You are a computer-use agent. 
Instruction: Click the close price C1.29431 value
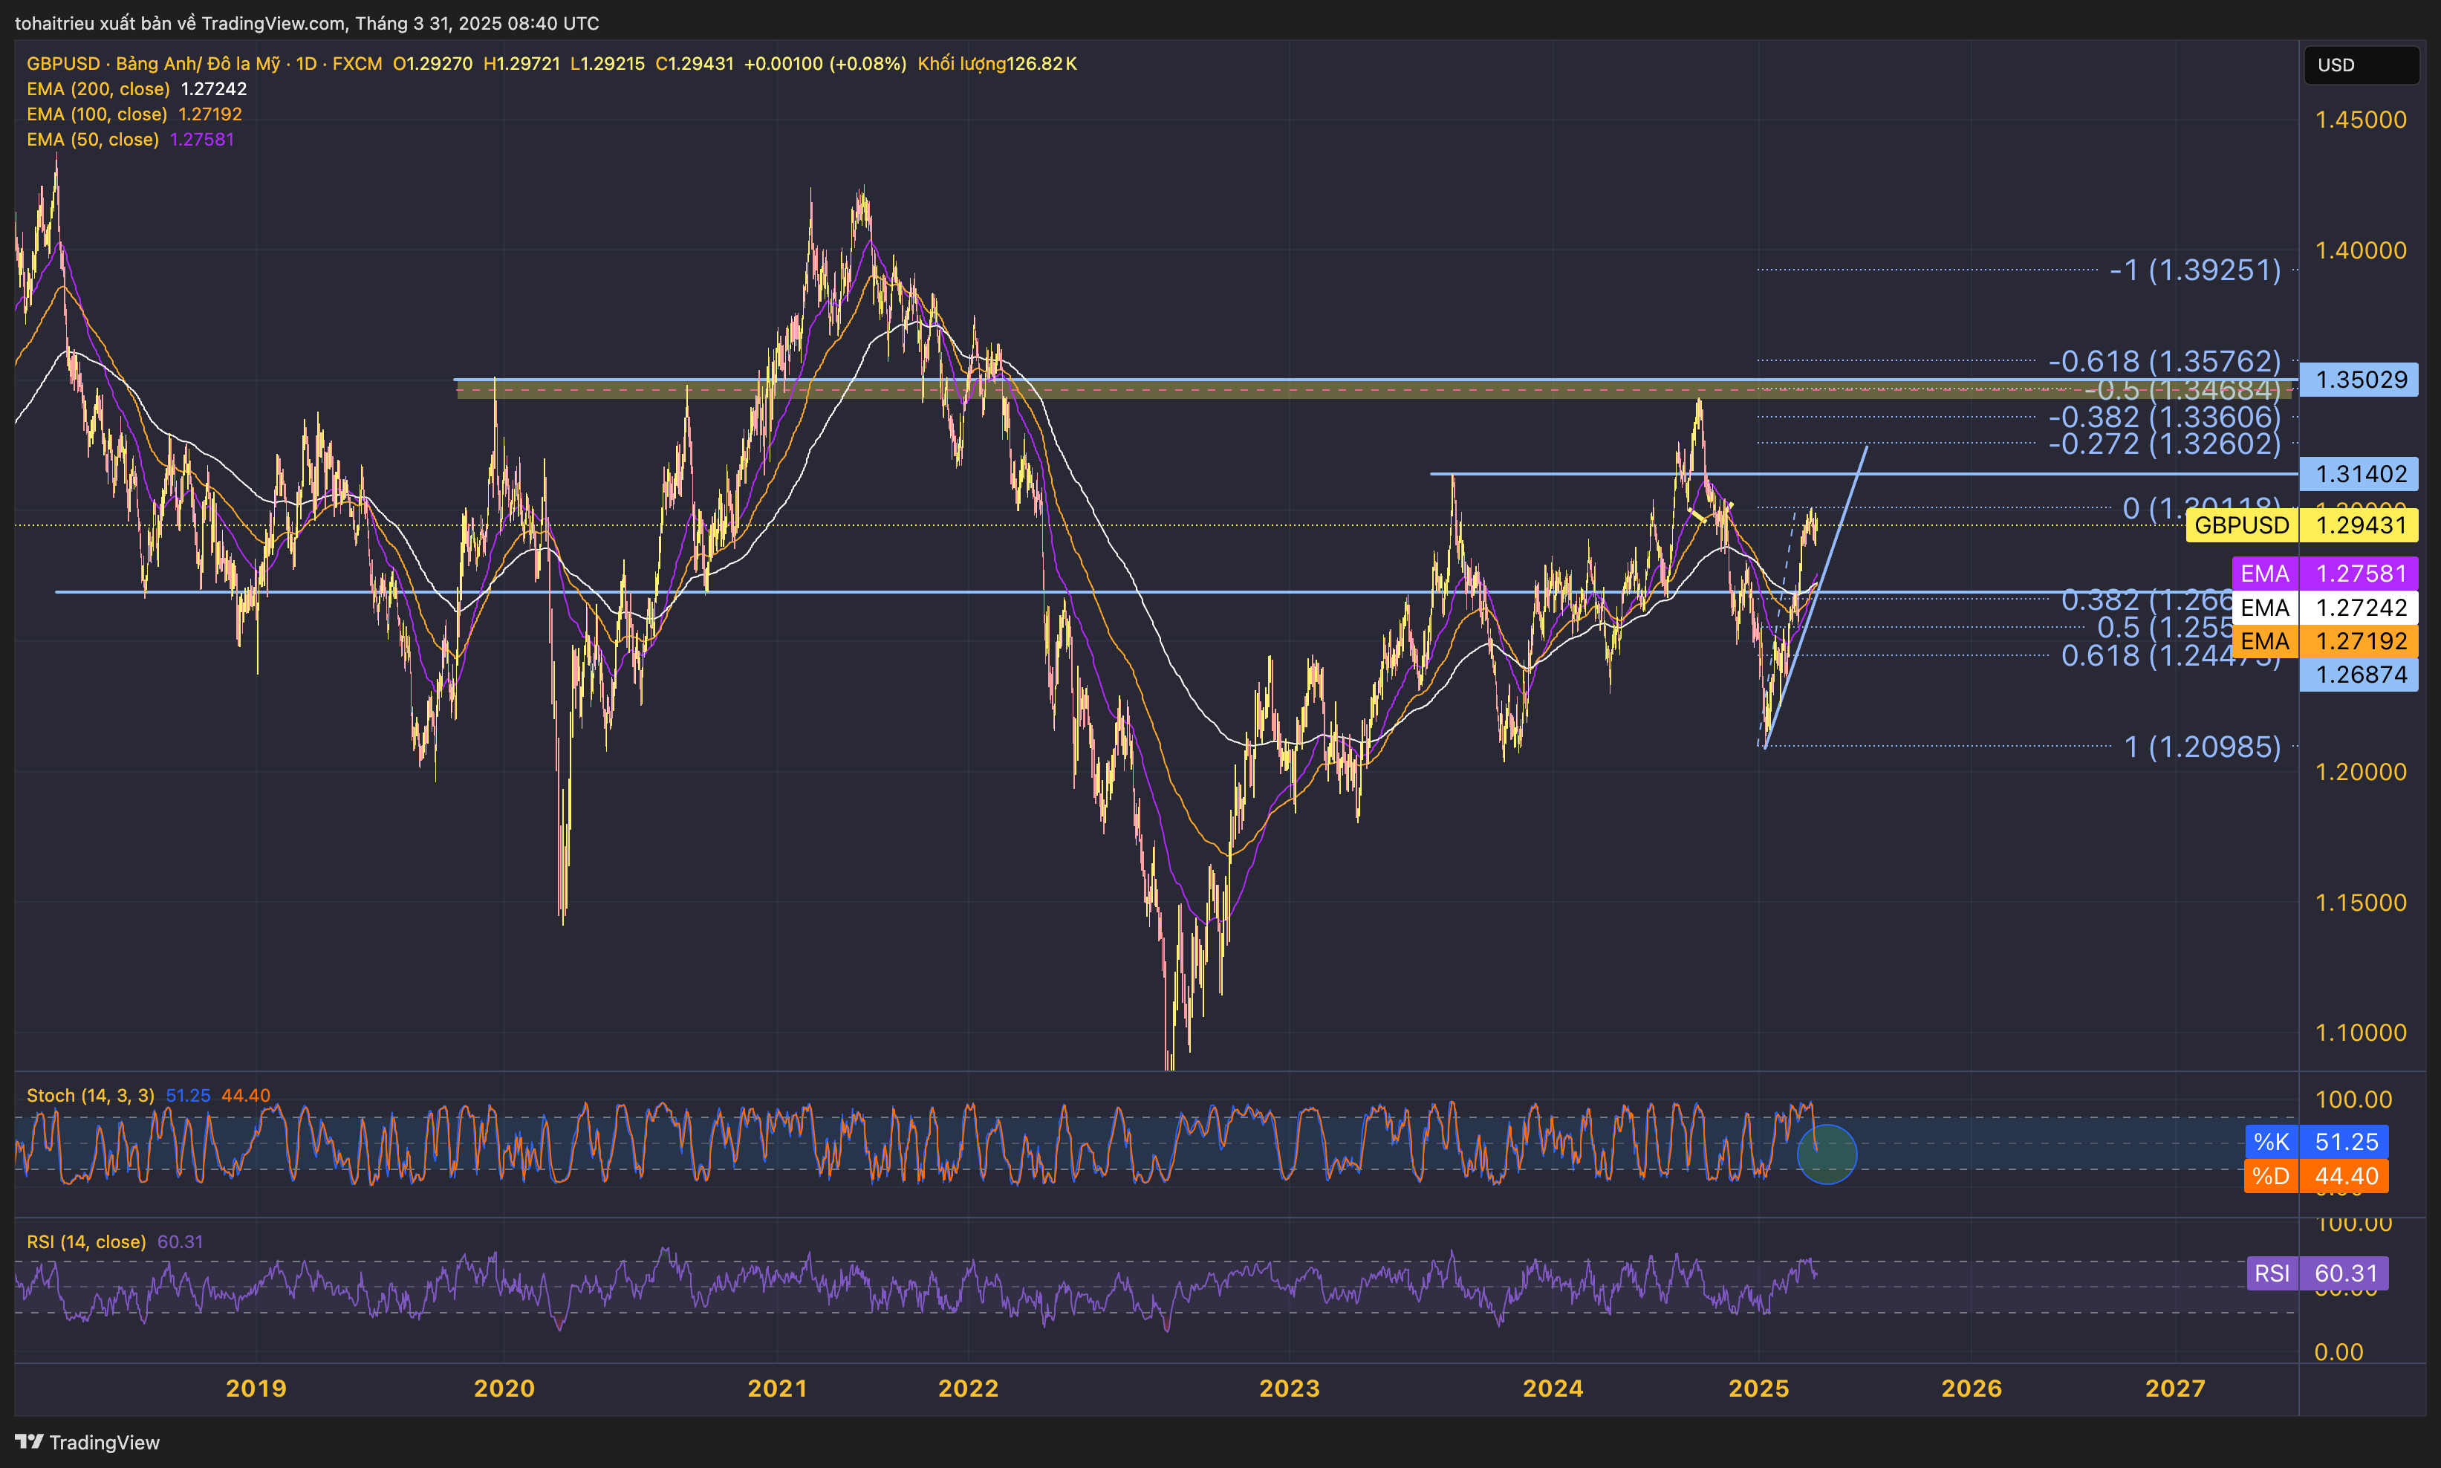click(695, 63)
